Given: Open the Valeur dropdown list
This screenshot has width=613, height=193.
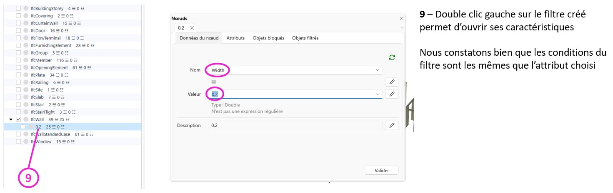Looking at the screenshot, I should click(x=377, y=94).
